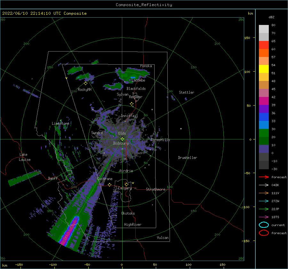
Task: Click the Didsbury label
Action: click(x=121, y=143)
